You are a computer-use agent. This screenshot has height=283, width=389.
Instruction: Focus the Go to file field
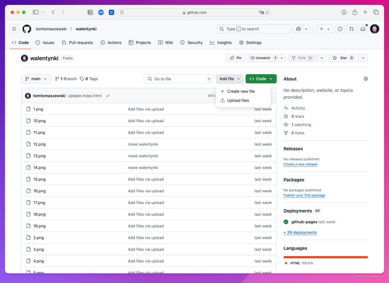pyautogui.click(x=179, y=79)
